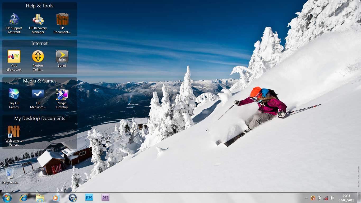Open Internet Explorer from the taskbar
This screenshot has height=203, width=361.
point(24,198)
